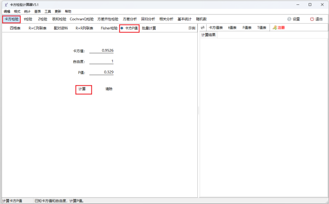
Task: Select the 批量计算 sub-tab
Action: (x=149, y=28)
